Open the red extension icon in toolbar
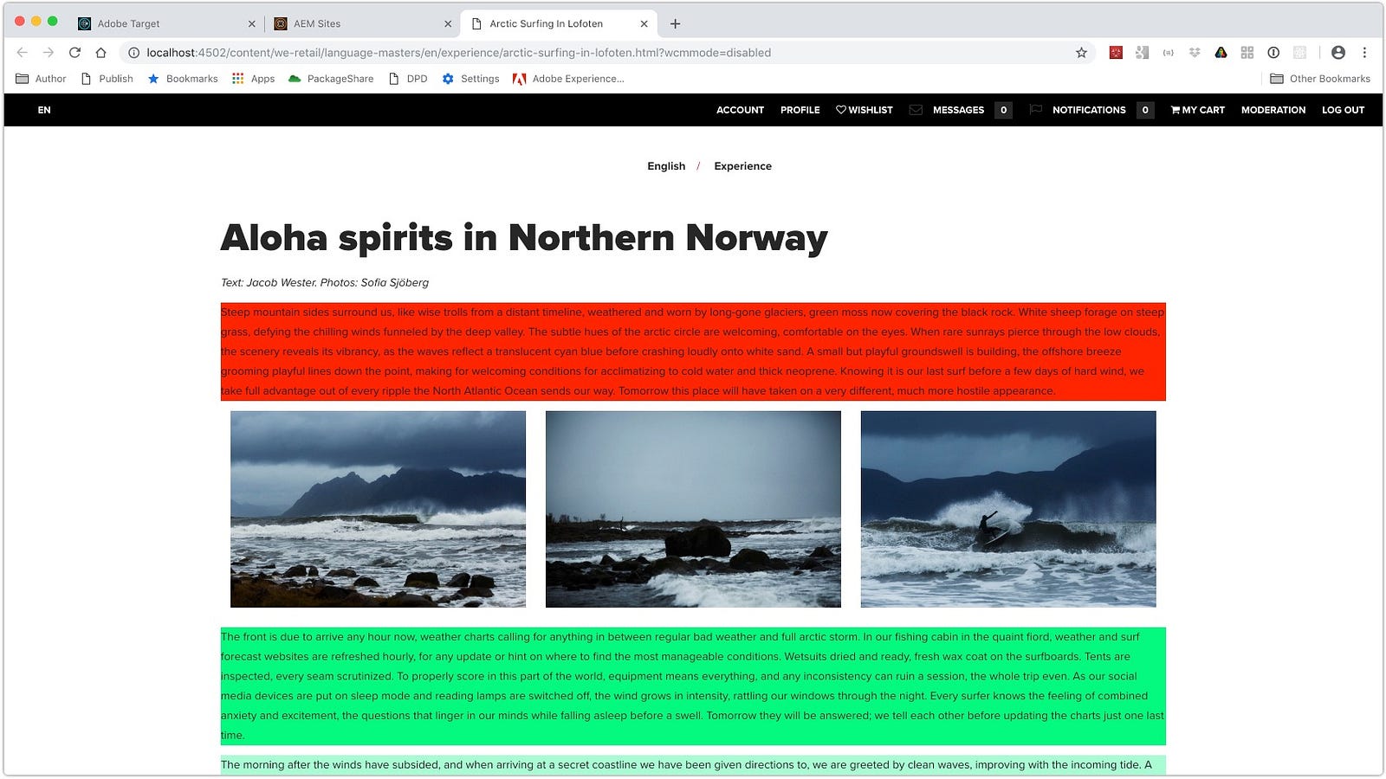Viewport: 1386px width, 779px height. click(x=1116, y=53)
